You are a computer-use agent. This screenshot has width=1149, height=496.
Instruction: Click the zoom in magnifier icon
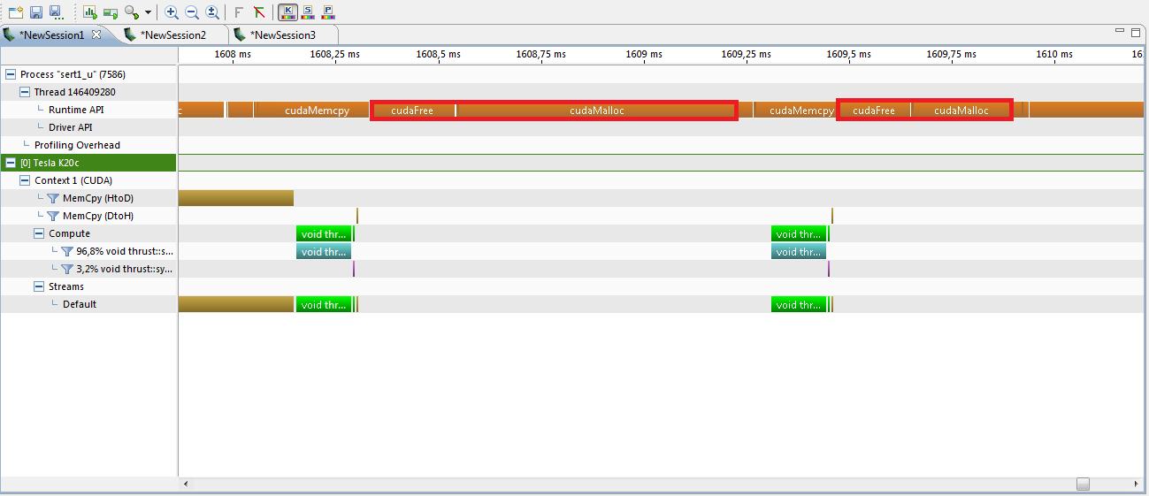click(x=172, y=12)
